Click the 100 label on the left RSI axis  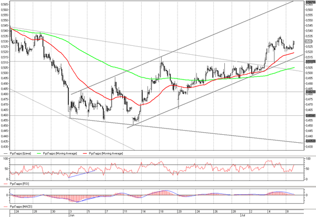5,159
